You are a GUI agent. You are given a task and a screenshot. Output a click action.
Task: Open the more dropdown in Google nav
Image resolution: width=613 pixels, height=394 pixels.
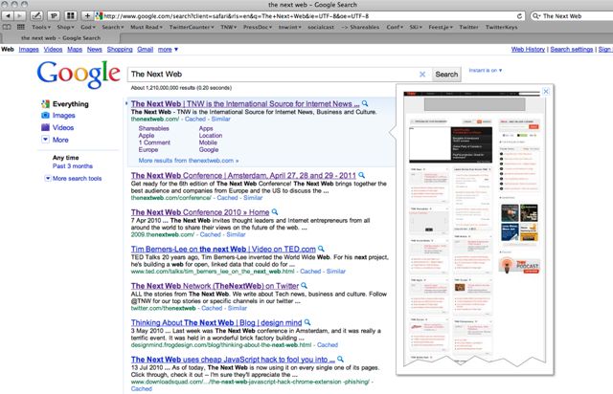coord(168,49)
